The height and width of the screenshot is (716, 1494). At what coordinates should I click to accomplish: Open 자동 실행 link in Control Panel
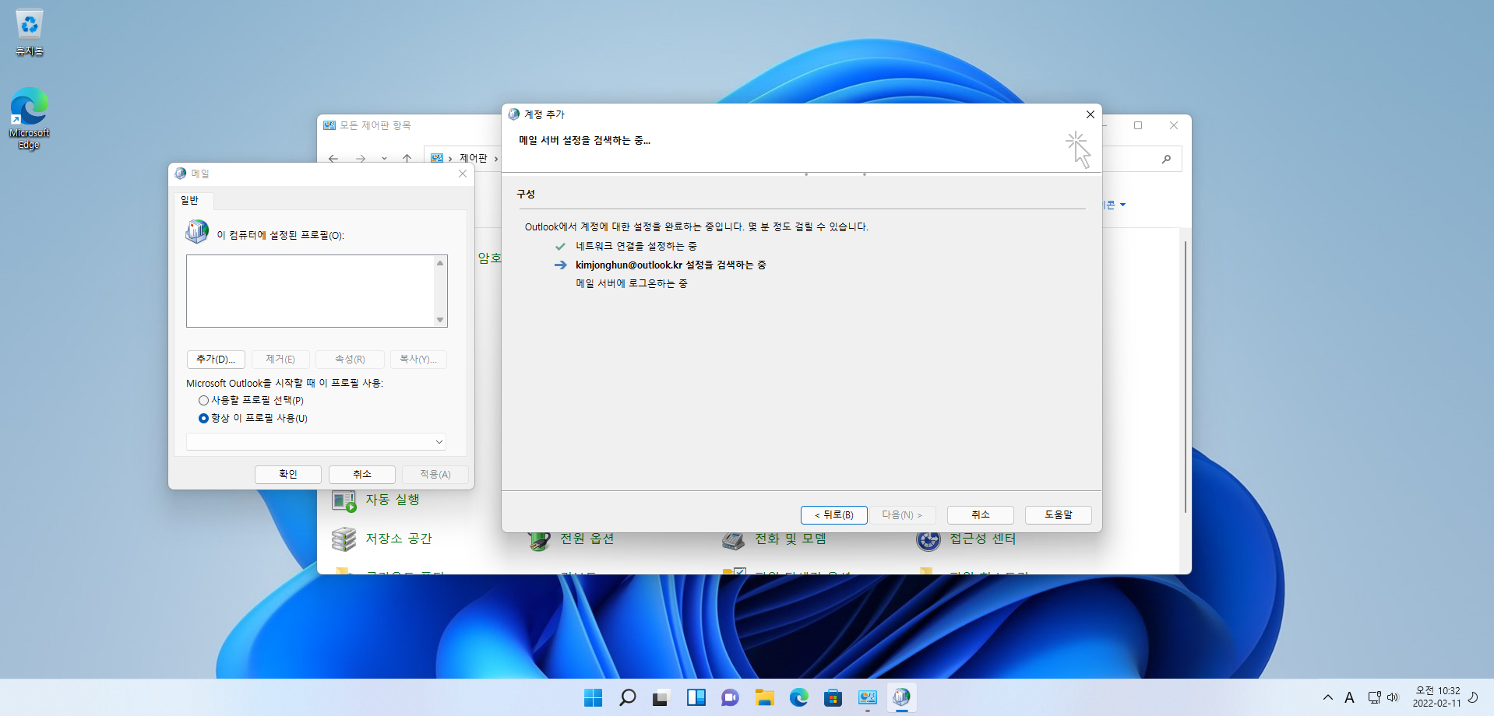pos(393,500)
